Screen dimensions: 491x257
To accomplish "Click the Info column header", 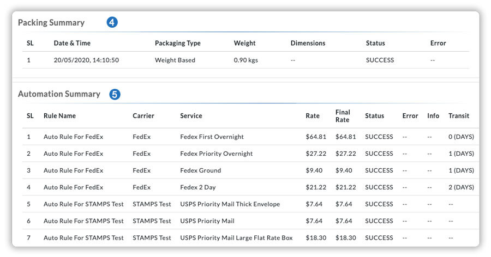I will coord(433,115).
